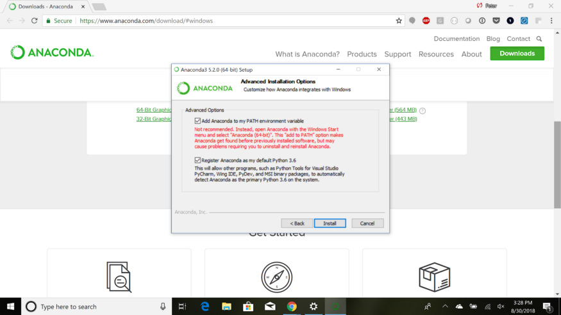Click the page vertical scrollbar

(557, 165)
